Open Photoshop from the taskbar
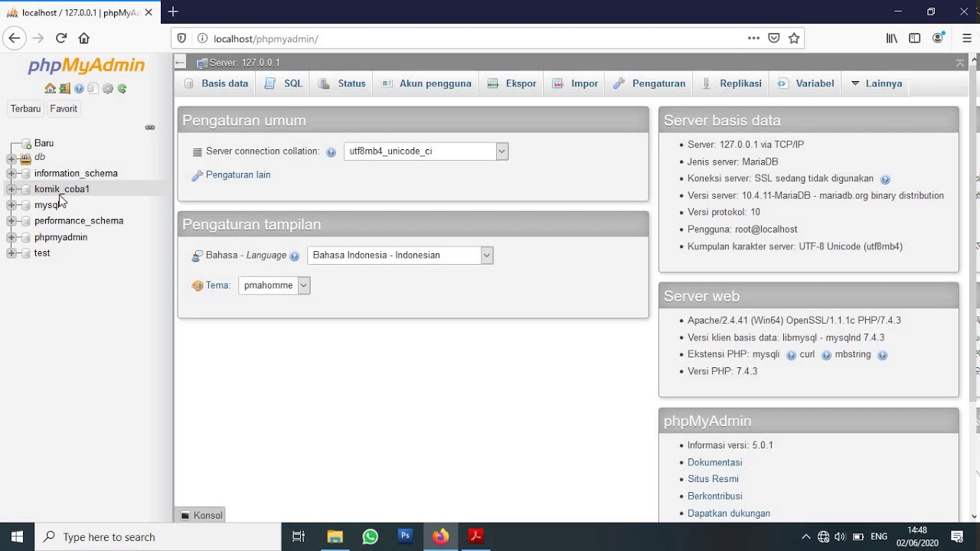Image resolution: width=980 pixels, height=551 pixels. [405, 536]
